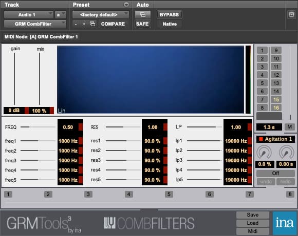Screen dimensions: 298x236
Task: Adjust the lp5 slider
Action: point(204,179)
